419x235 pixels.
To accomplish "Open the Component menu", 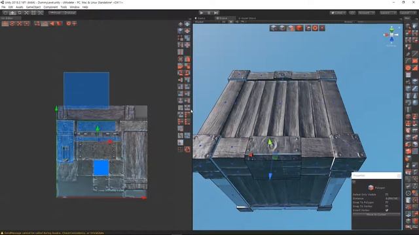I will point(50,7).
